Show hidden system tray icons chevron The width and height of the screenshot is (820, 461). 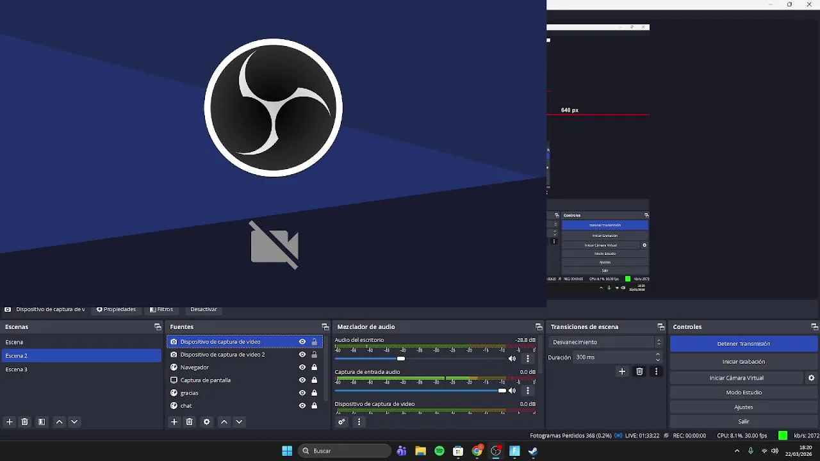[737, 451]
